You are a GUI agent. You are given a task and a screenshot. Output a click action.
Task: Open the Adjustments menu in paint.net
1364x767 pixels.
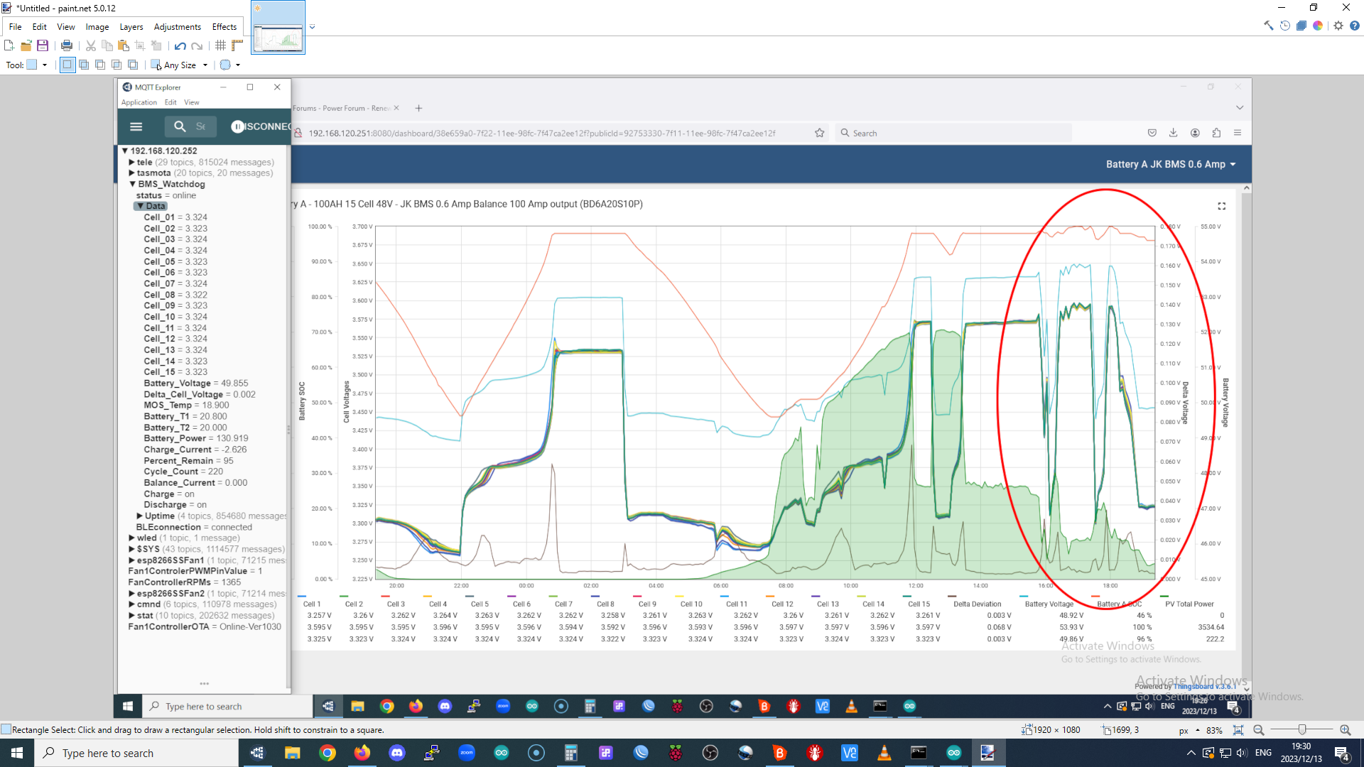click(177, 26)
